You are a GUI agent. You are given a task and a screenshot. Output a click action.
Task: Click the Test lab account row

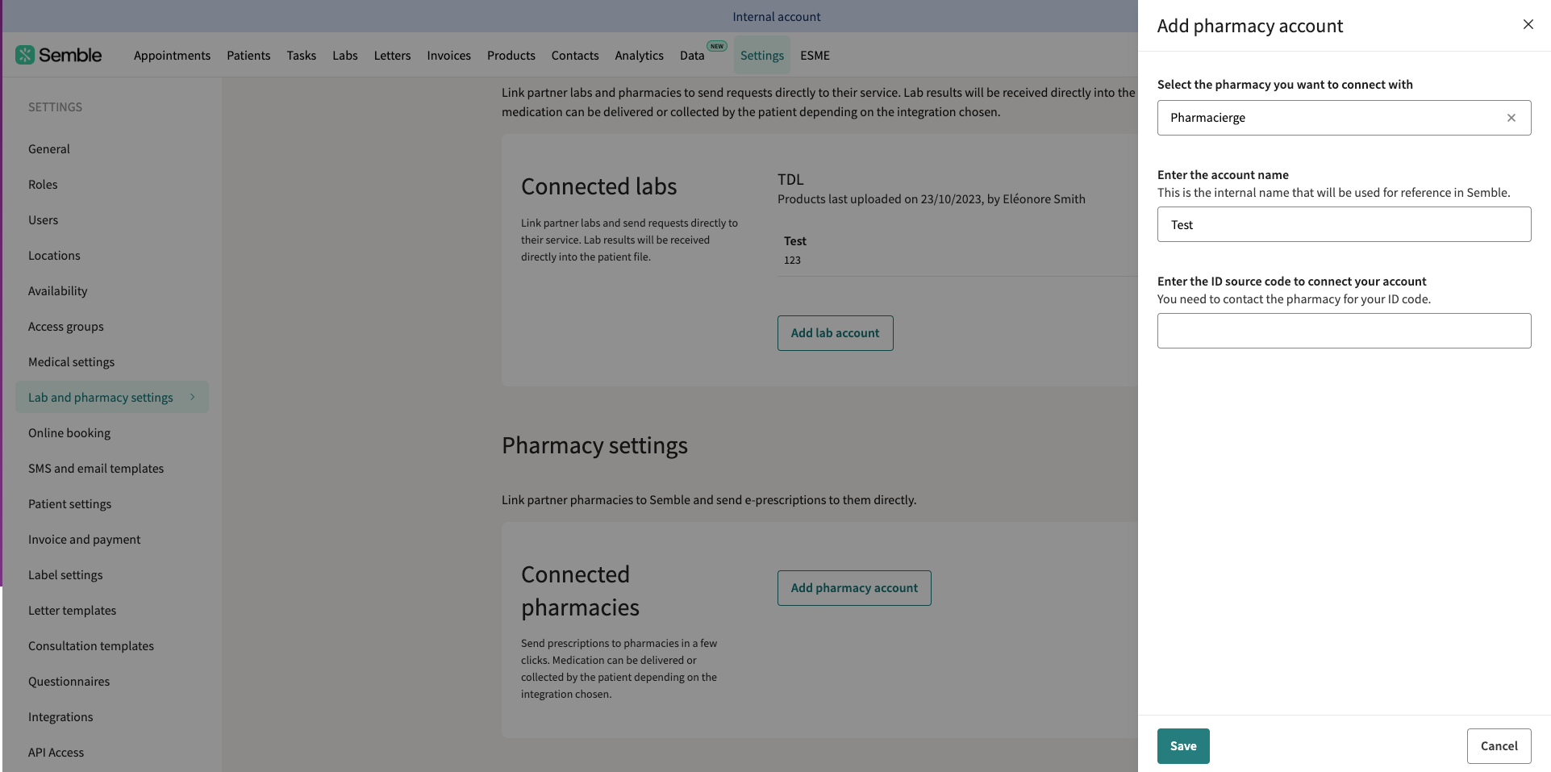tap(957, 250)
